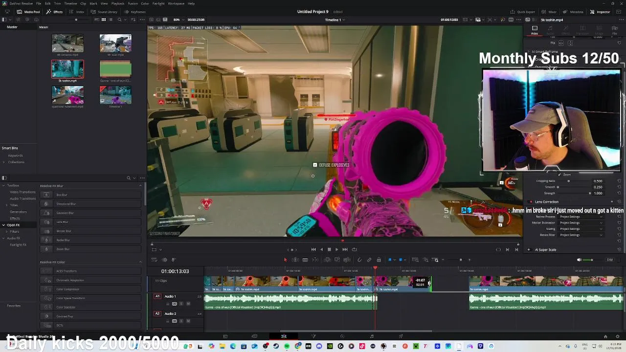Open Quick Export
The image size is (626, 352).
(x=523, y=12)
